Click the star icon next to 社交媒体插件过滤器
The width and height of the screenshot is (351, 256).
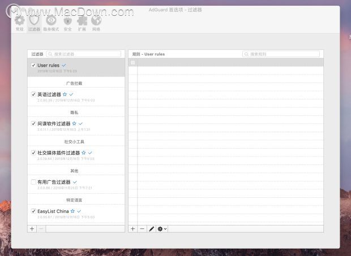click(83, 153)
